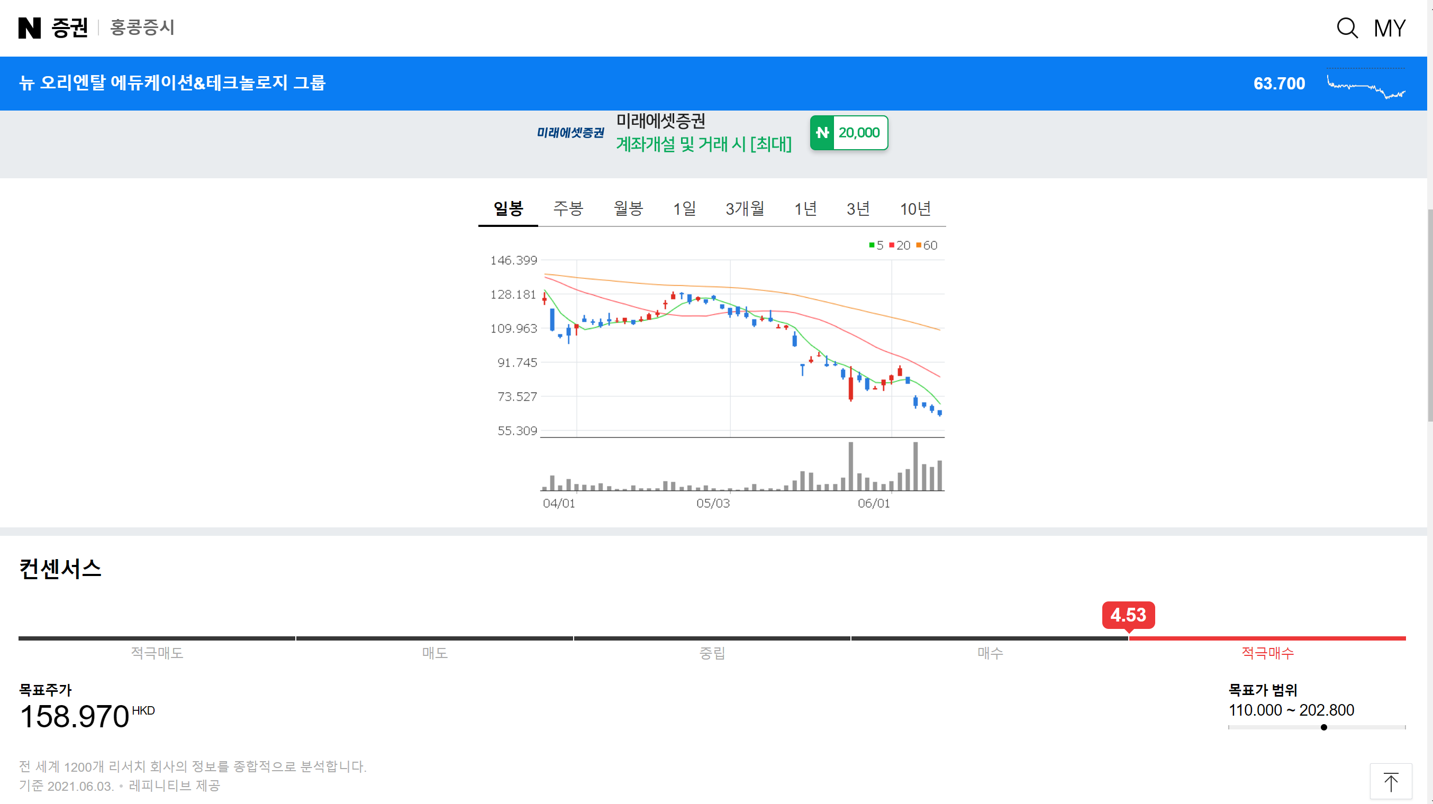Show the 1일 chart tab
Image resolution: width=1433 pixels, height=804 pixels.
684,209
